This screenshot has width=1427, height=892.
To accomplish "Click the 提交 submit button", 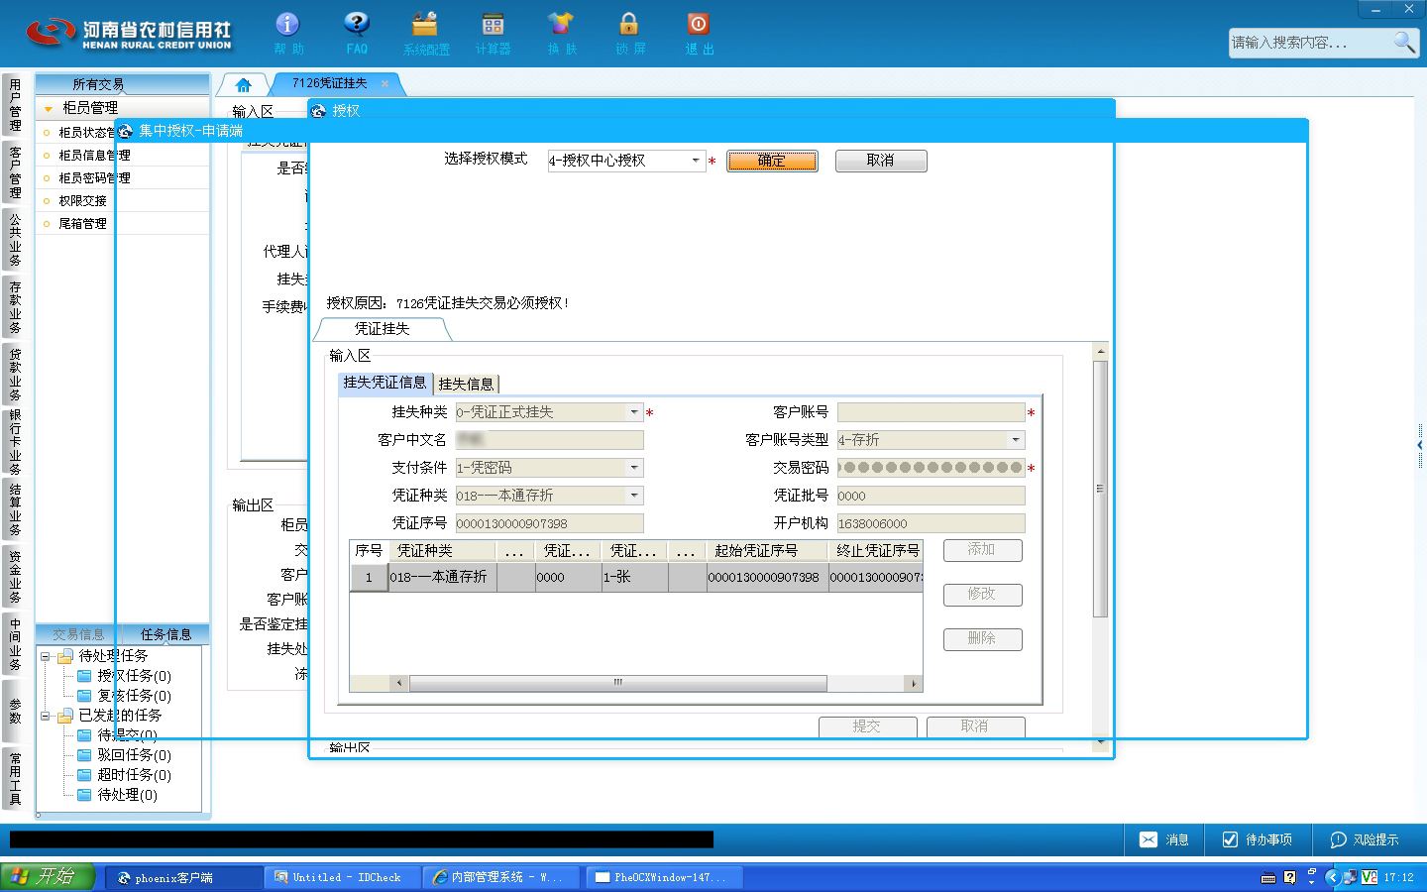I will pos(867,726).
